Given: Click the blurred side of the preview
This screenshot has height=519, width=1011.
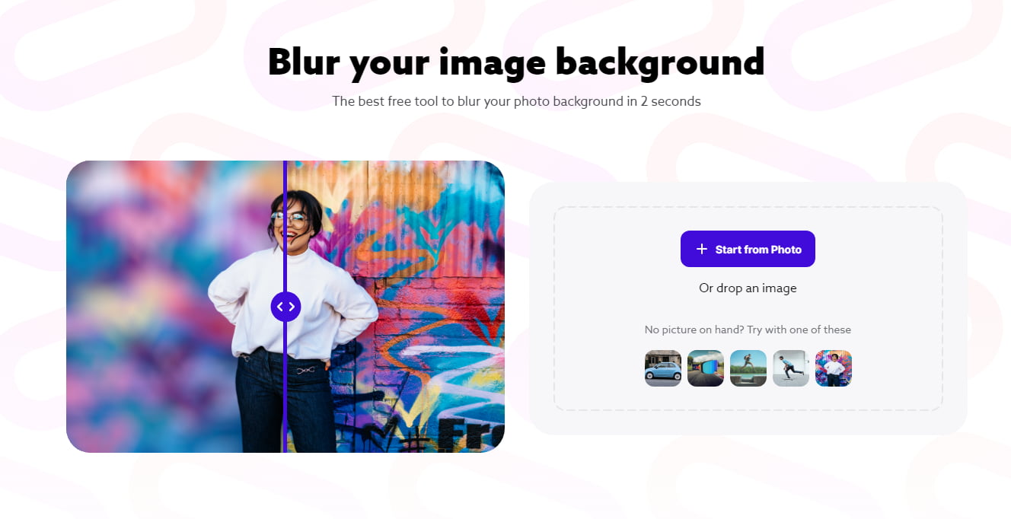Looking at the screenshot, I should tap(152, 304).
